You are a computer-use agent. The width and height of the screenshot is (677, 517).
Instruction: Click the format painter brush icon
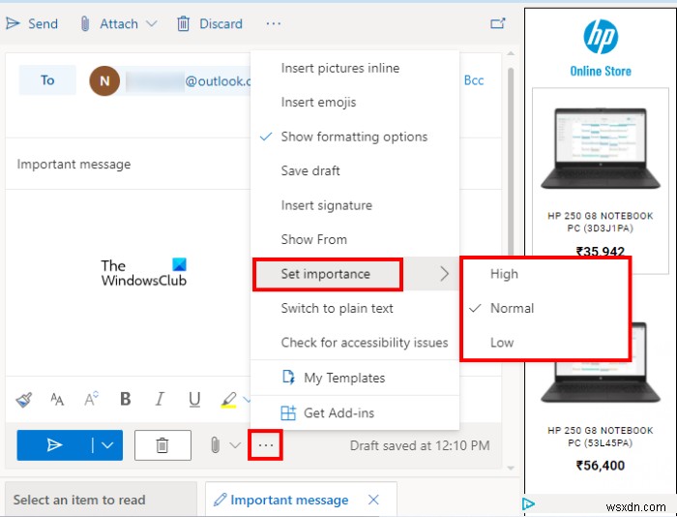24,399
